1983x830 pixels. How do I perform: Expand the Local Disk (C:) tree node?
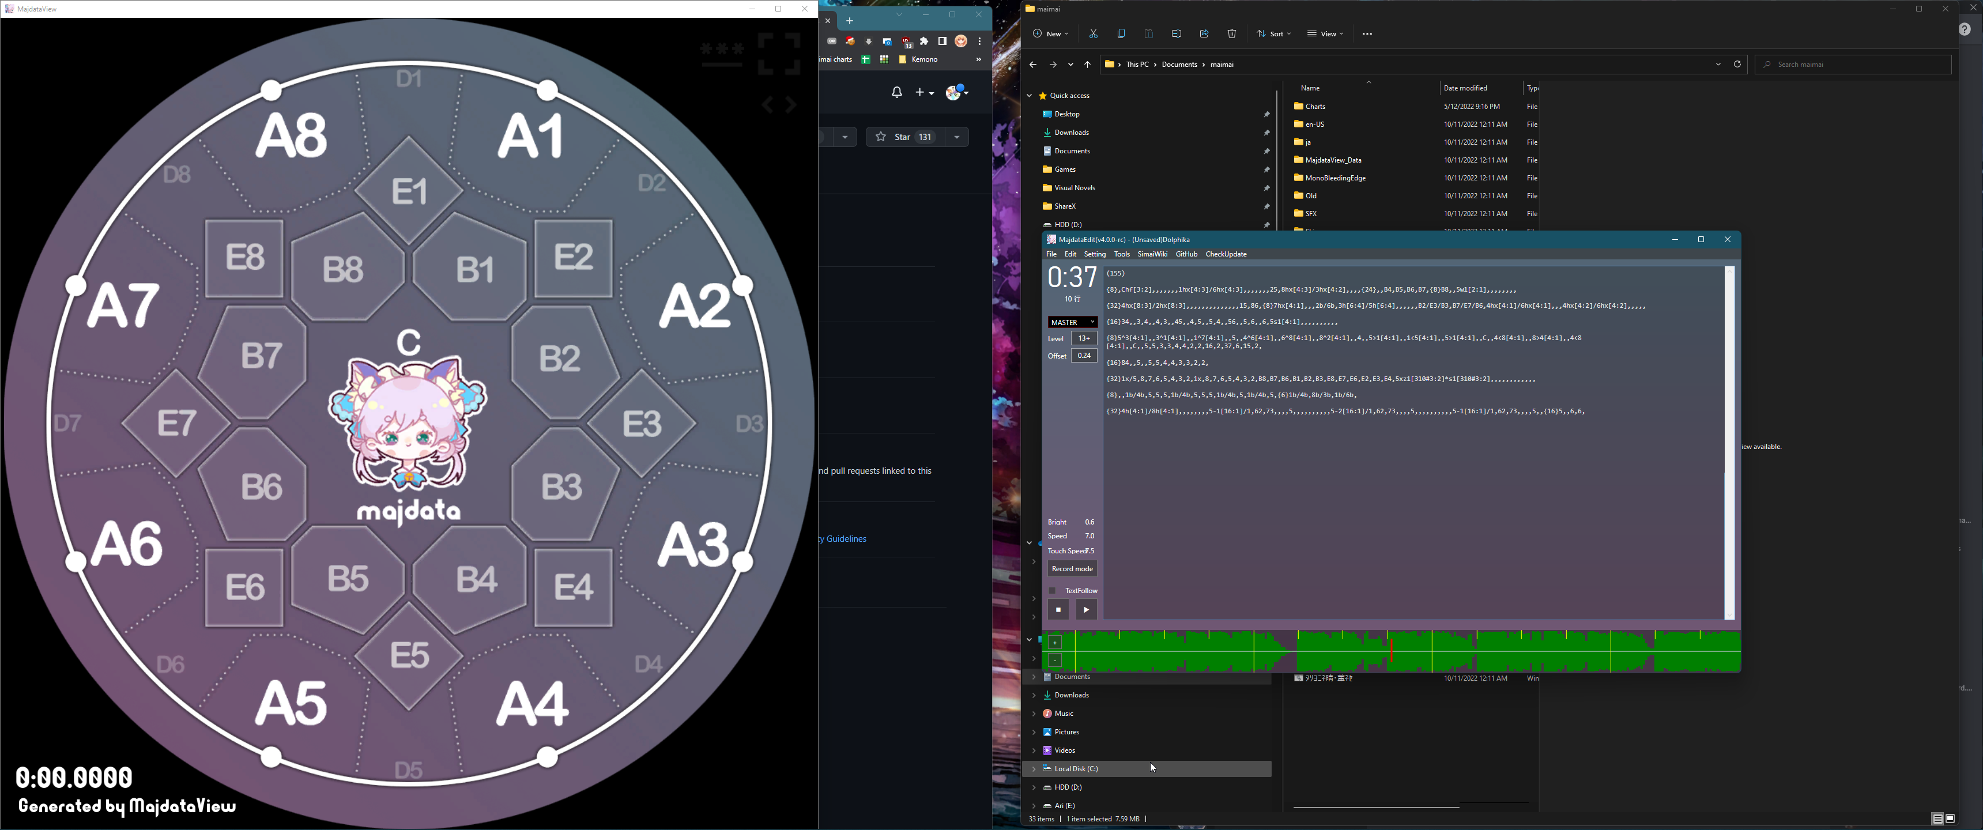[x=1034, y=769]
